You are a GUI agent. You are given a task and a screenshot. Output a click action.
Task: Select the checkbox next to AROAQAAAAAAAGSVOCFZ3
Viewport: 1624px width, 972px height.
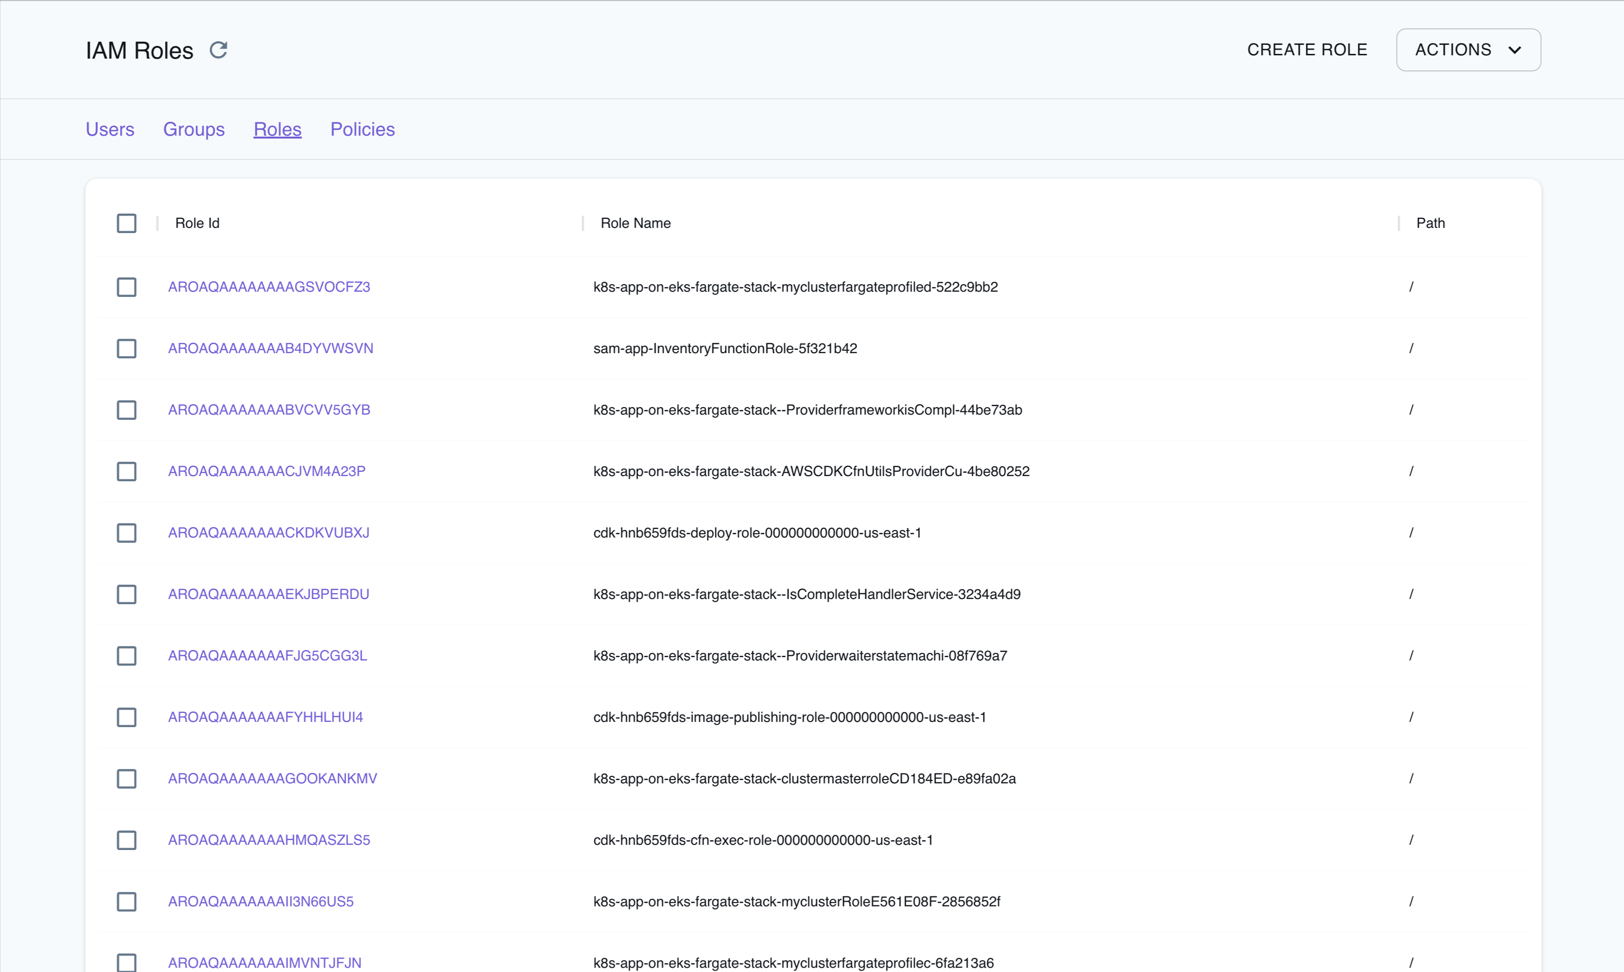pos(126,287)
